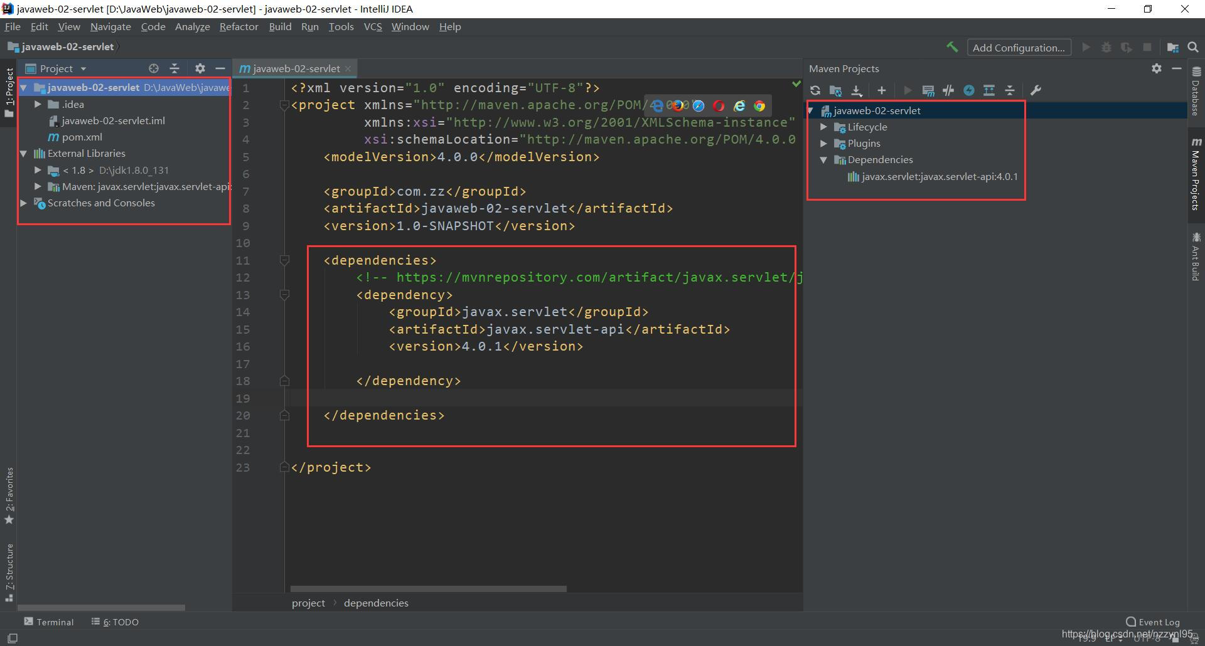Open pom in Chrome browser icon

click(x=759, y=106)
